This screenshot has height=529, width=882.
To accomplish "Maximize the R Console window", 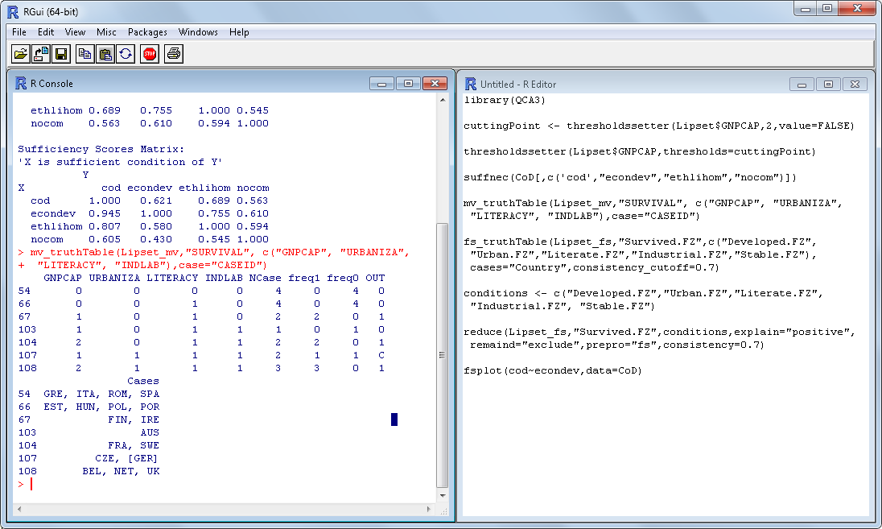I will pos(408,84).
